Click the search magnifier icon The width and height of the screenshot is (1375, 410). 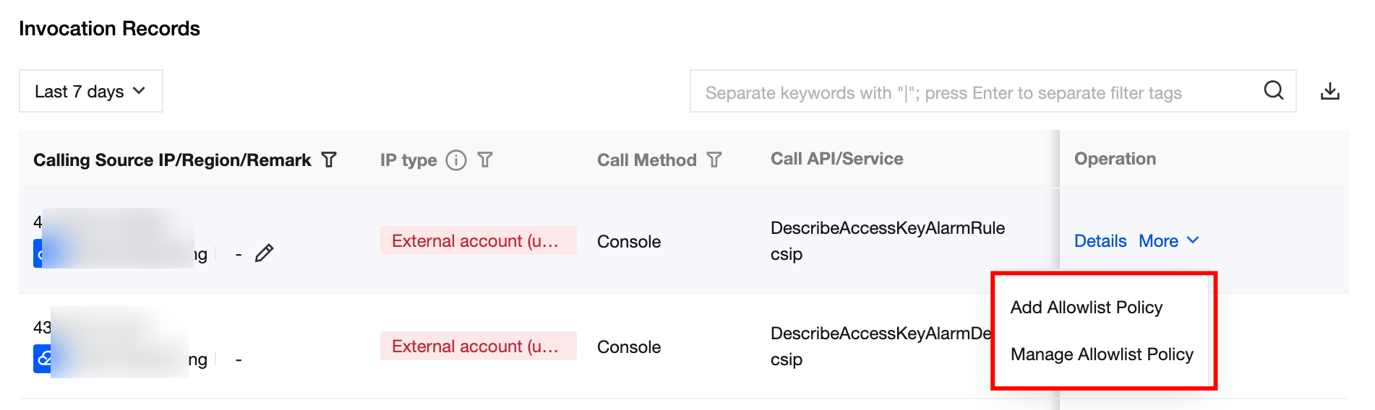pos(1273,90)
